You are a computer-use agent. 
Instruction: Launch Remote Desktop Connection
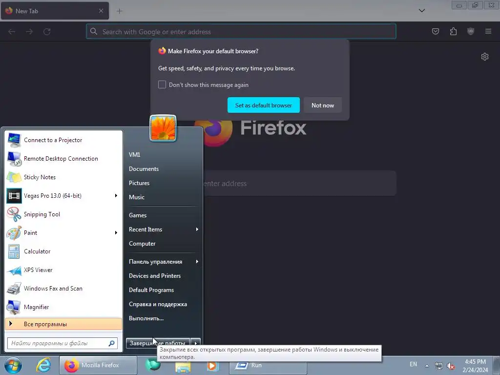click(63, 159)
